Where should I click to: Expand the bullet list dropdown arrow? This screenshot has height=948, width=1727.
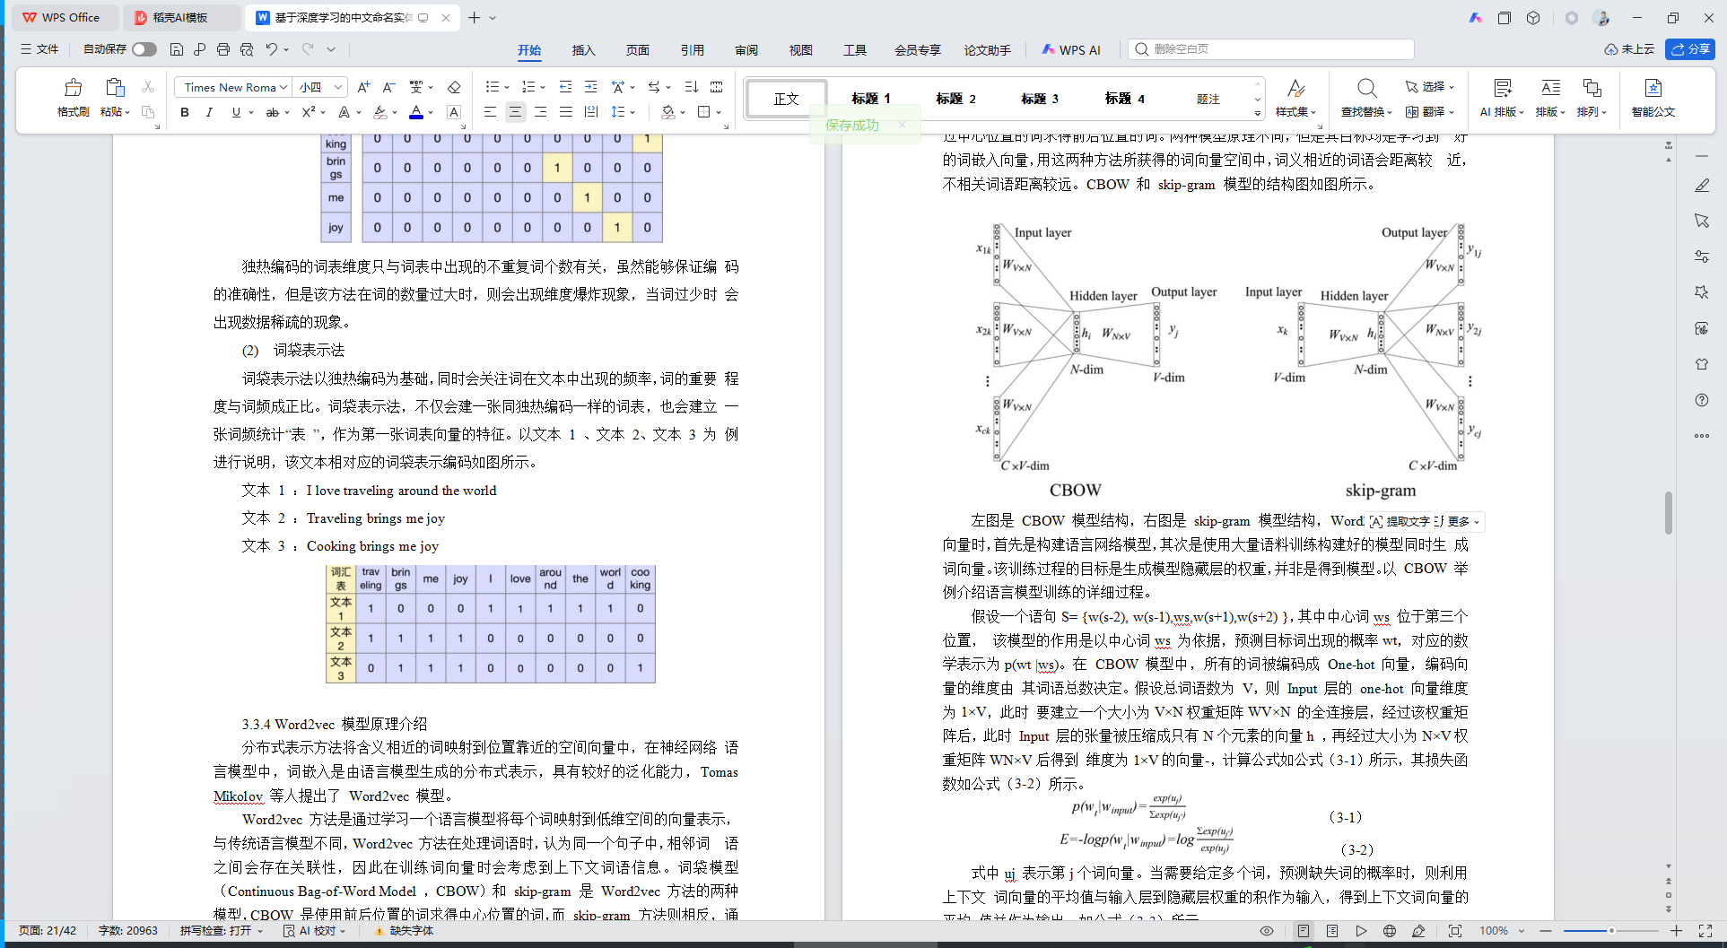tap(507, 88)
